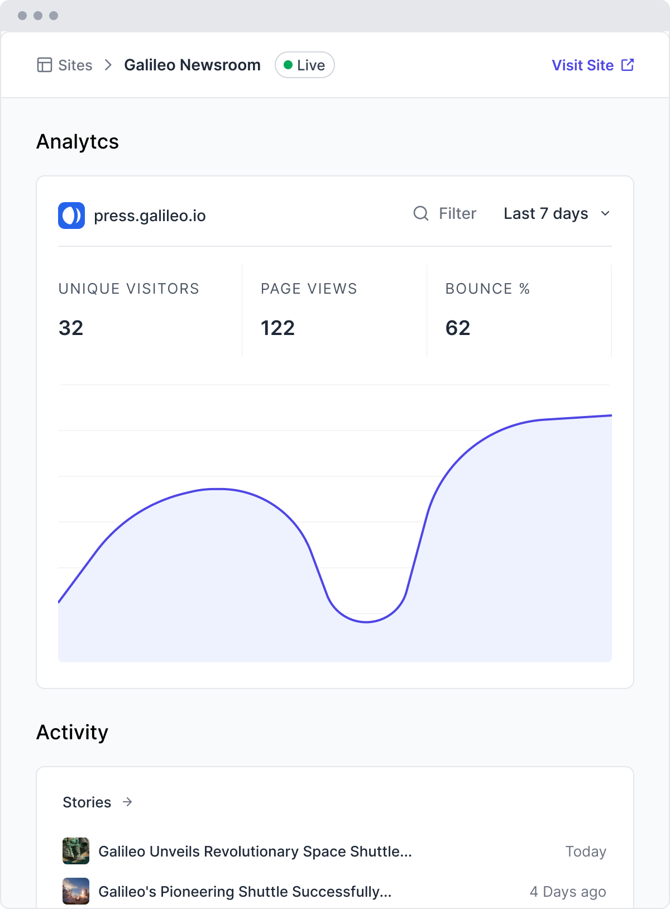Viewport: 670px width, 909px height.
Task: Go back to Sites in breadcrumb
Action: (75, 65)
